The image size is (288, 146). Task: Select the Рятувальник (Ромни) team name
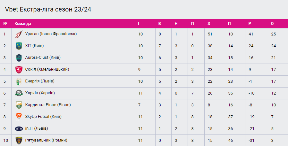(x=46, y=140)
